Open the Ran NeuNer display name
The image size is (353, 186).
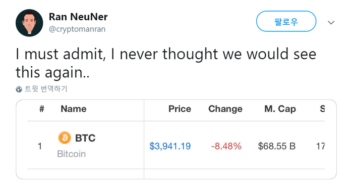coord(78,17)
